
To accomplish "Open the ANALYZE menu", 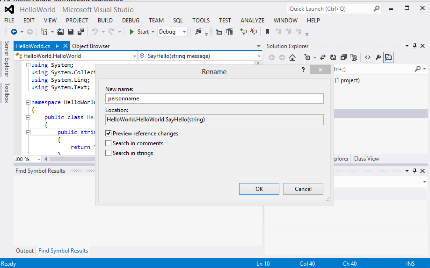I will point(252,21).
